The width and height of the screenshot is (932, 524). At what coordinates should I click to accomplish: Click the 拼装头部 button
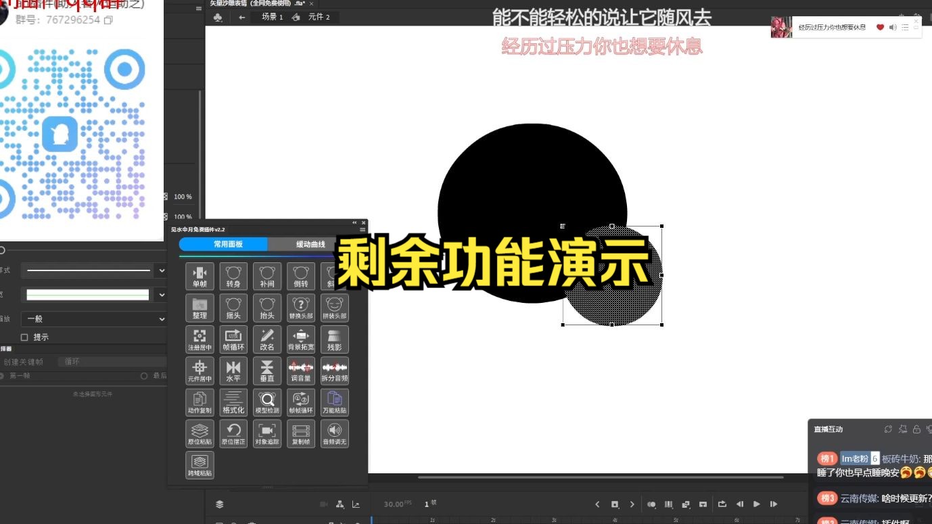pyautogui.click(x=335, y=308)
